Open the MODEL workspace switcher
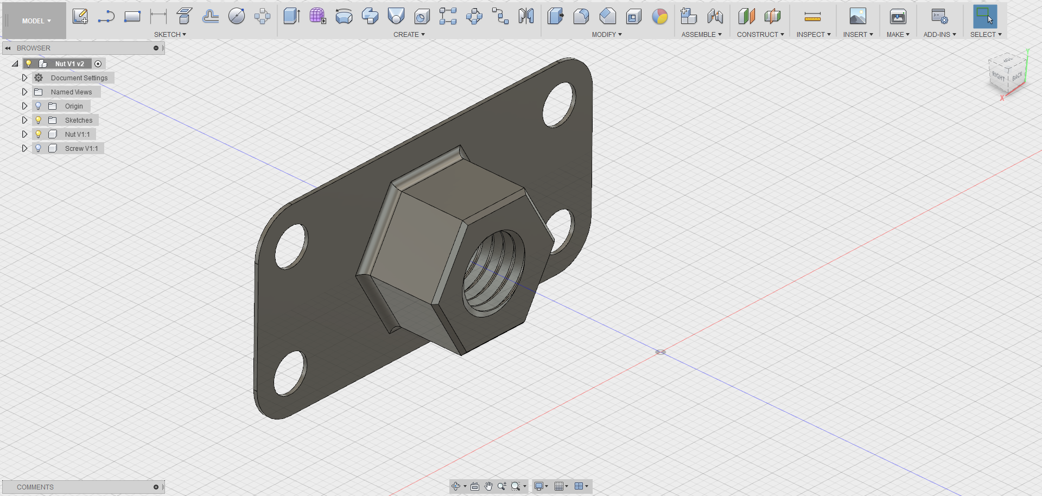 [x=34, y=21]
